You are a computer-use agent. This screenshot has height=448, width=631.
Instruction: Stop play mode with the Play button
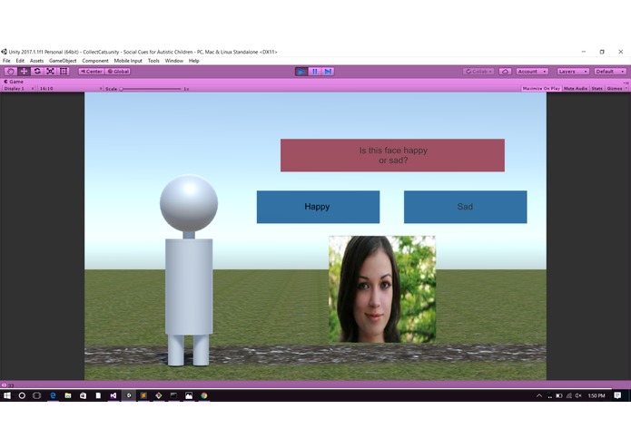tap(301, 71)
